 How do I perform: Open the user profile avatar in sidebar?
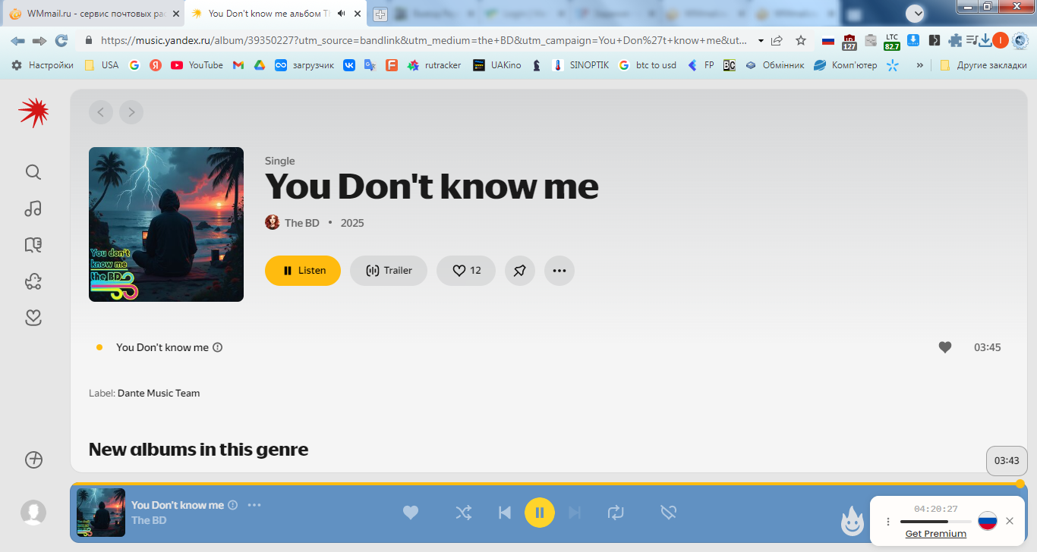pos(33,513)
